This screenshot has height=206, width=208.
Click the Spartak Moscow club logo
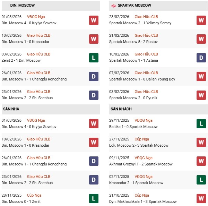pos(113,6)
